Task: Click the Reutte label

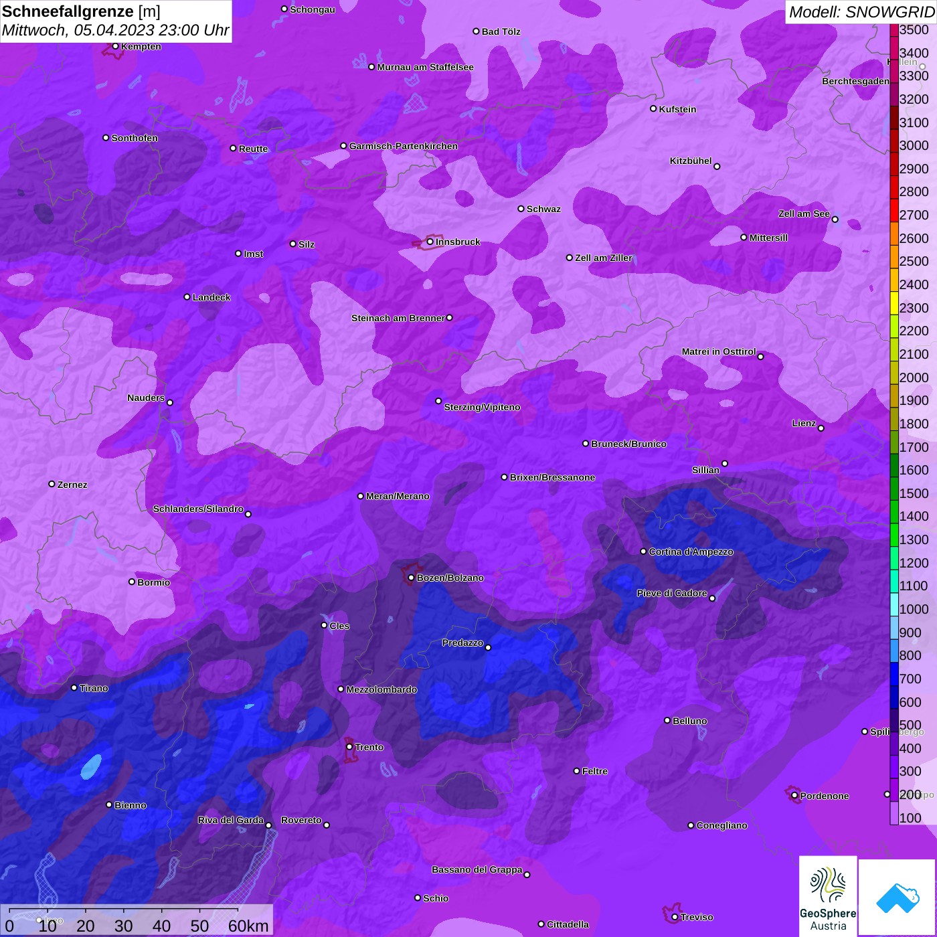Action: (x=253, y=149)
